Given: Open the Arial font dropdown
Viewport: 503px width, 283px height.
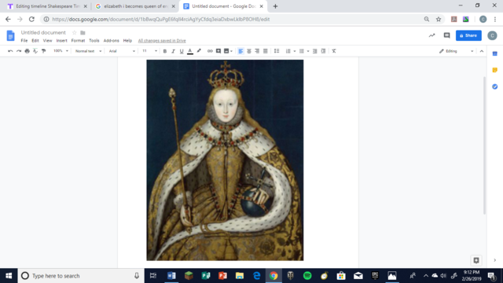Looking at the screenshot, I should coord(122,51).
